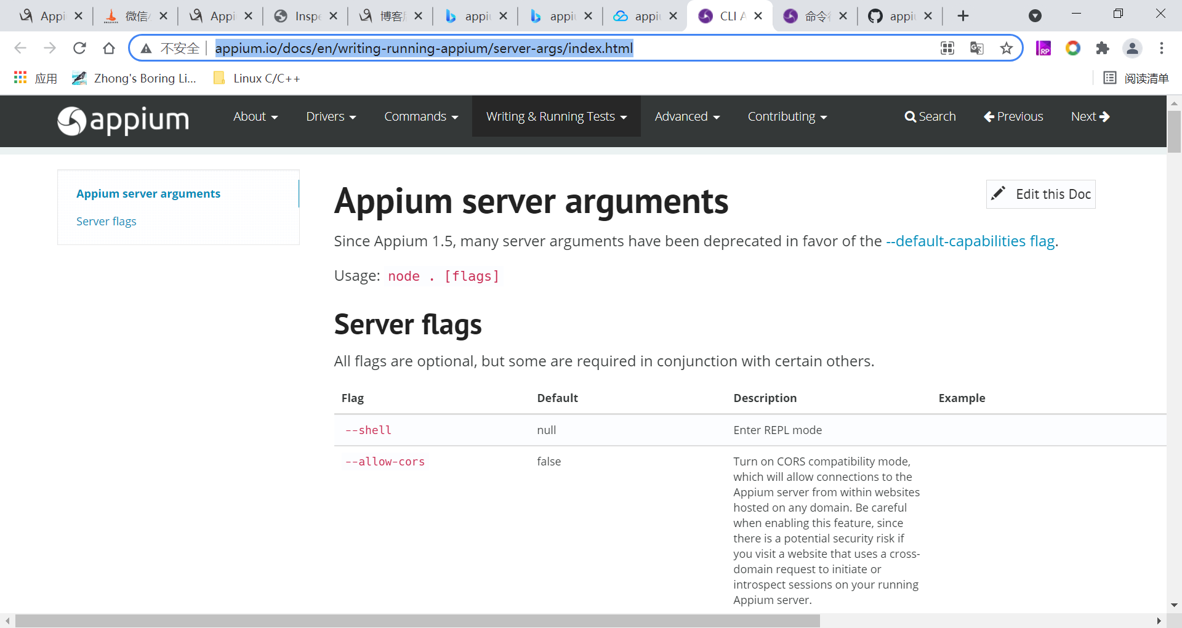Viewport: 1182px width, 628px height.
Task: Click the --allow-cors flag cell
Action: pos(385,462)
